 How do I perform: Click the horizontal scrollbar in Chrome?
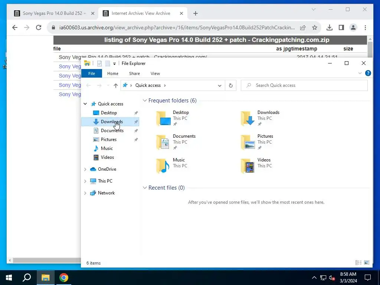tap(47, 260)
